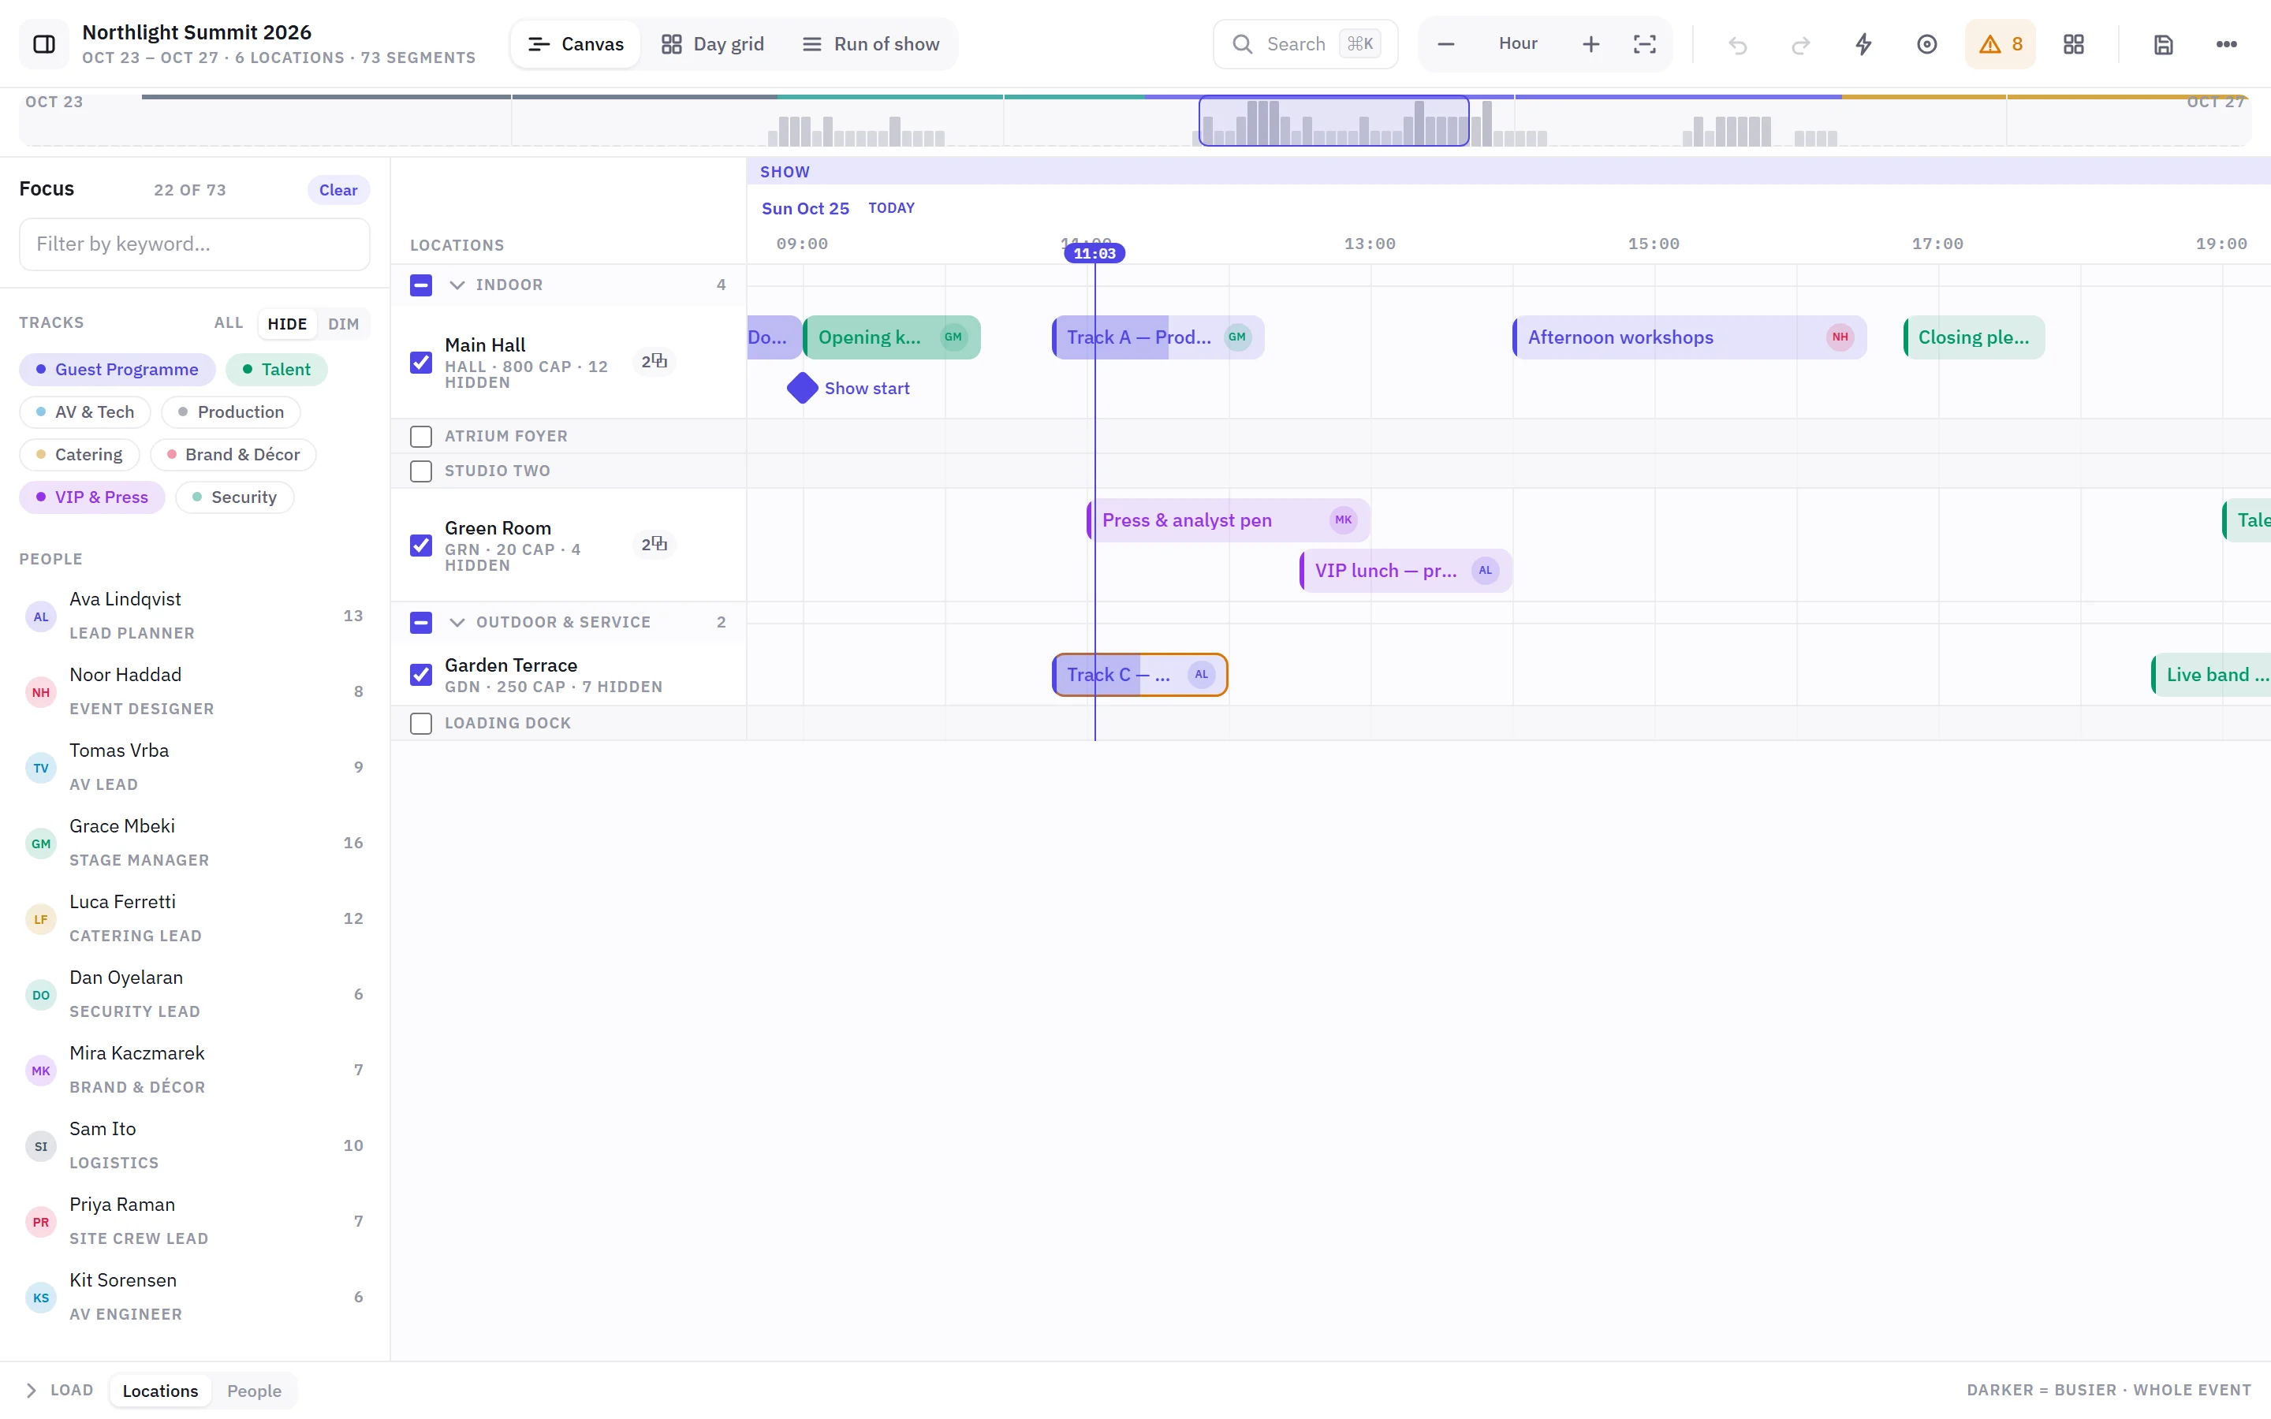
Task: Select the Canvas view tab
Action: pyautogui.click(x=576, y=44)
